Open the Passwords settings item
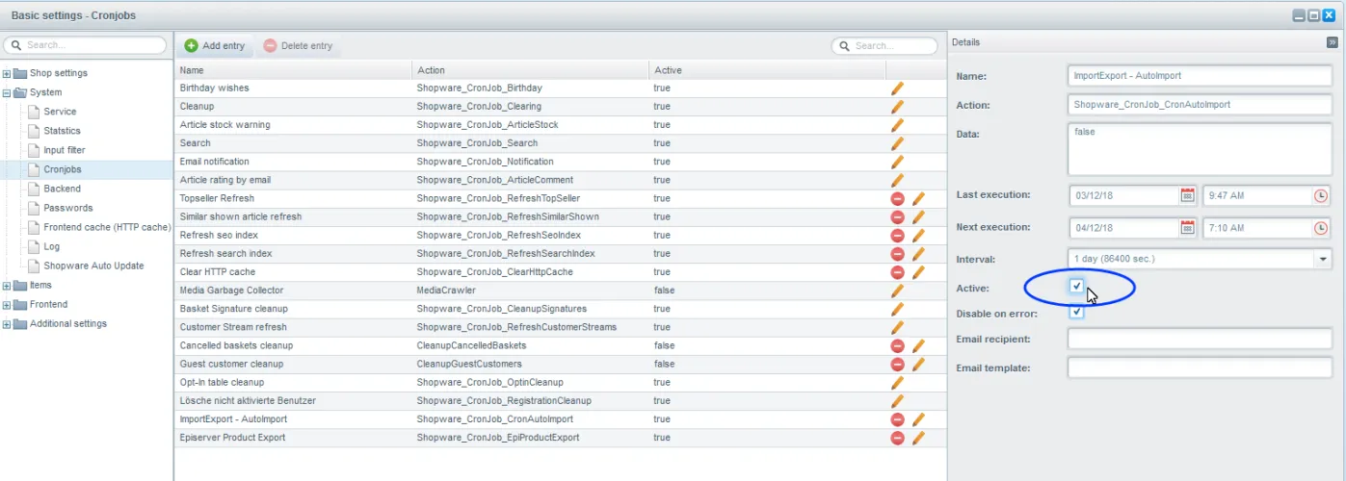This screenshot has width=1346, height=481. (68, 208)
